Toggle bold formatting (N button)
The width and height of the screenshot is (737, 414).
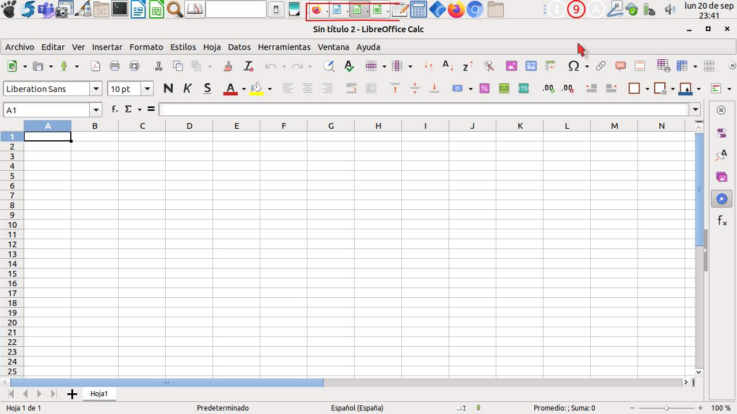coord(168,89)
